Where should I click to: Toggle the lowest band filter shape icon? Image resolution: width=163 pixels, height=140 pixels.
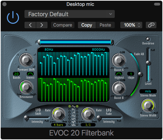[30, 74]
